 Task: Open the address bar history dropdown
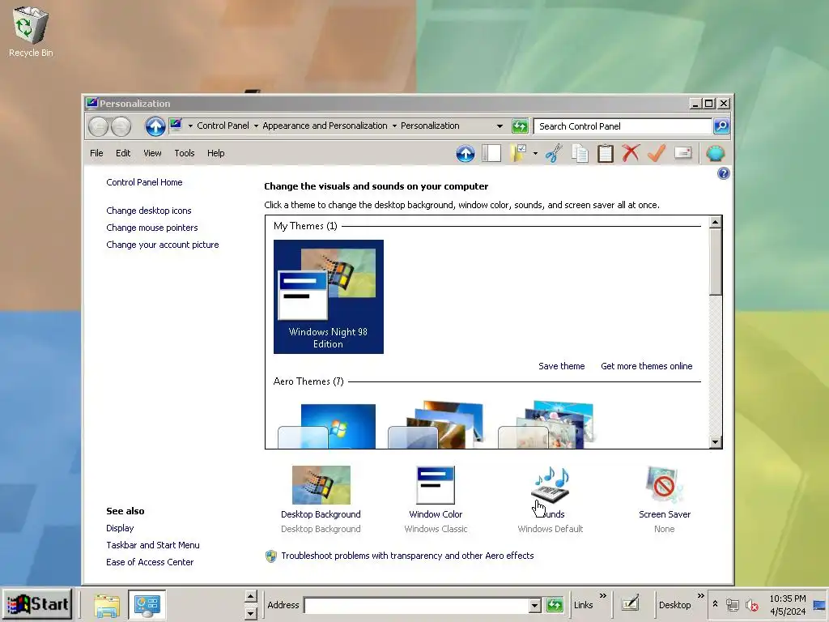500,126
